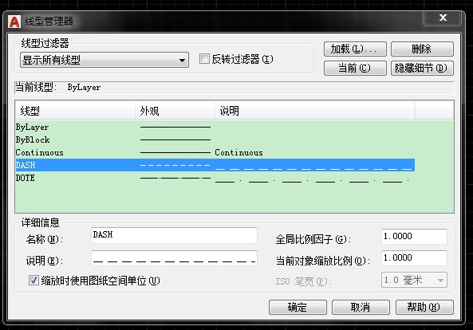Viewport: 473px width, 330px height.
Task: Sort list by 线型 column header
Action: point(75,111)
